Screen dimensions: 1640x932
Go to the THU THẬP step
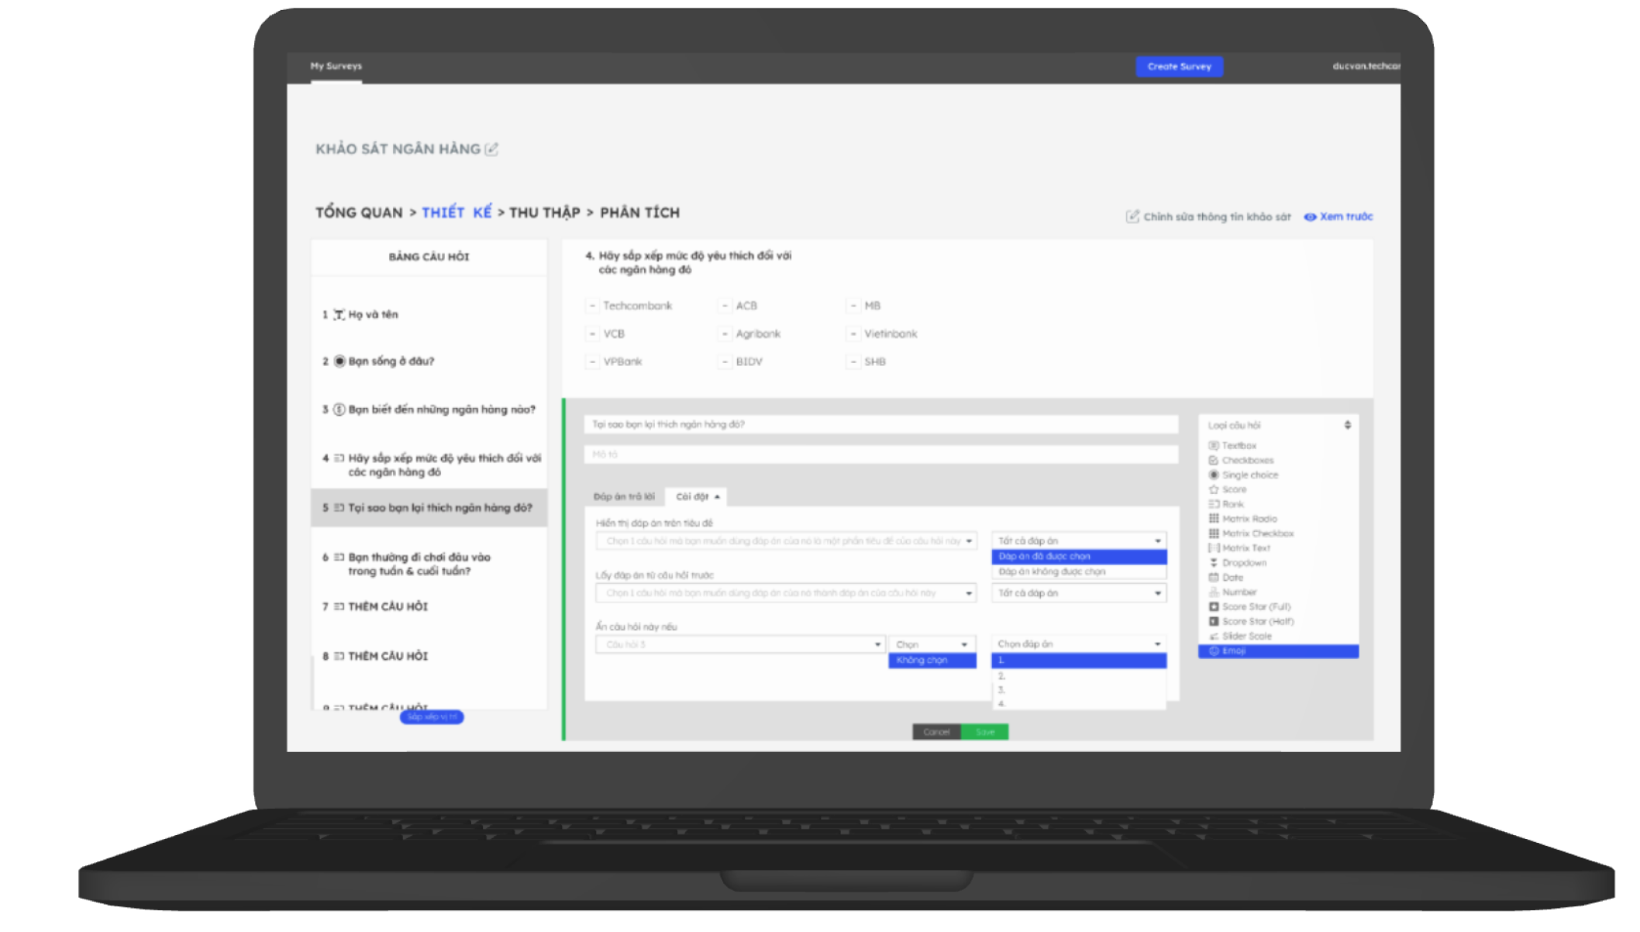tap(544, 212)
